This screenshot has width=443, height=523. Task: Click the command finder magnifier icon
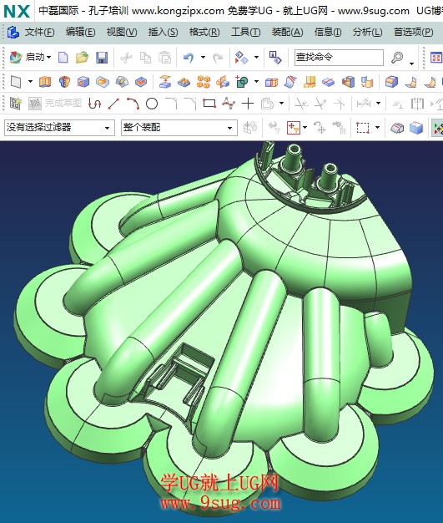click(397, 58)
